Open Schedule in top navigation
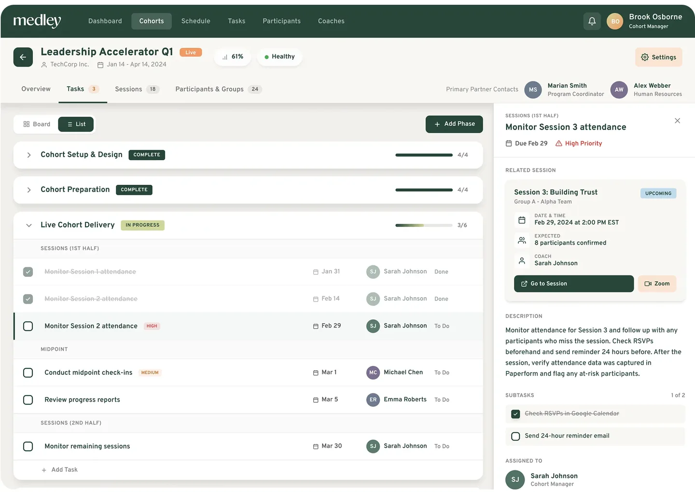This screenshot has width=695, height=492. (196, 21)
